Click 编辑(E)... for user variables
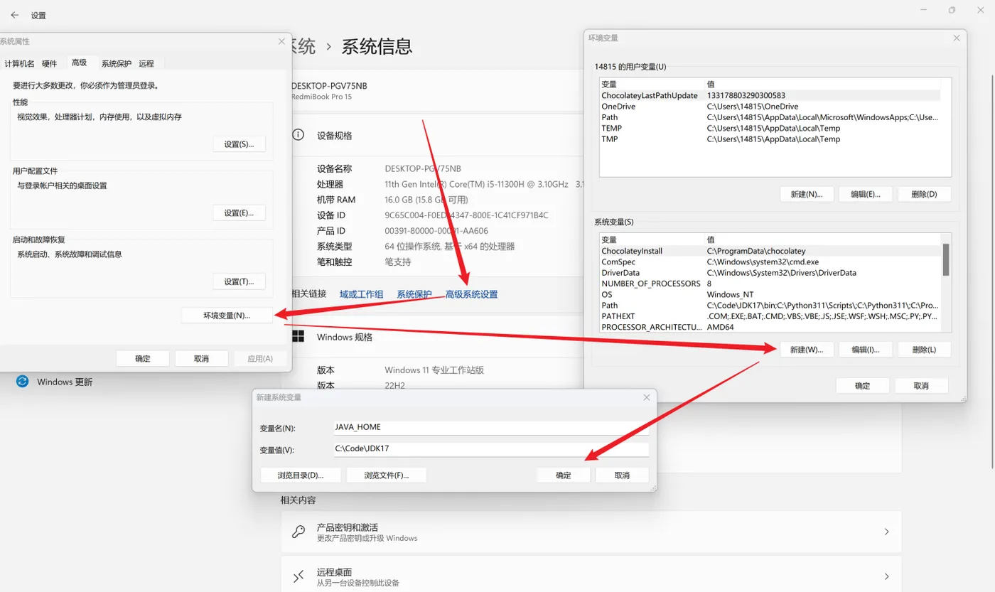 pyautogui.click(x=865, y=194)
